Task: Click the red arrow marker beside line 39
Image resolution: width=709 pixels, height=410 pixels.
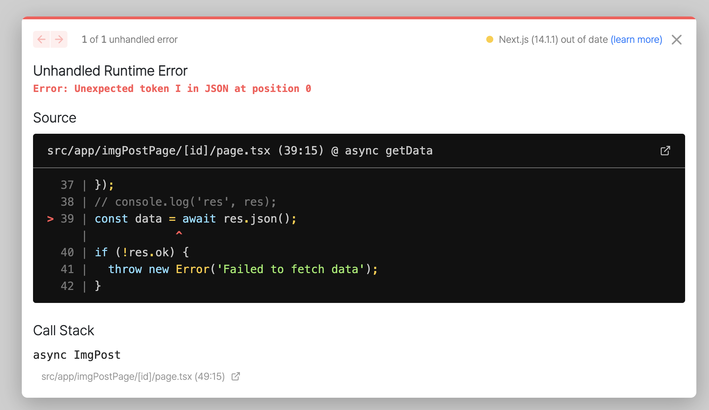Action: click(x=51, y=219)
